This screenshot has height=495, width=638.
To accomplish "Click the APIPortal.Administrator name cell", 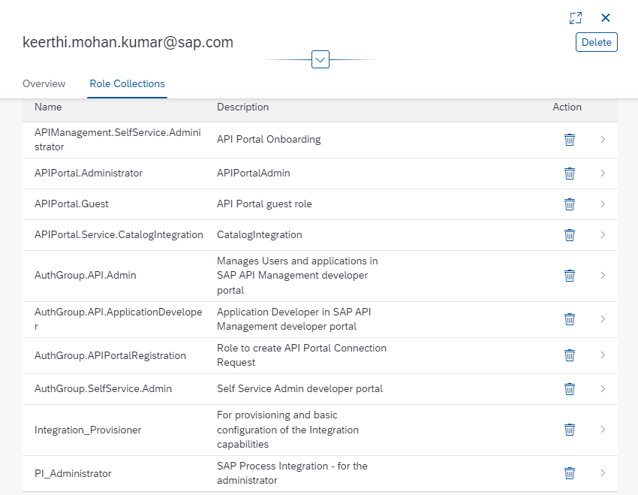I will (x=89, y=174).
